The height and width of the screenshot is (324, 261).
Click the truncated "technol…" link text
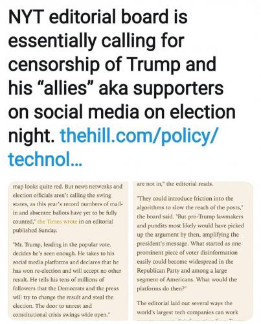coord(45,159)
